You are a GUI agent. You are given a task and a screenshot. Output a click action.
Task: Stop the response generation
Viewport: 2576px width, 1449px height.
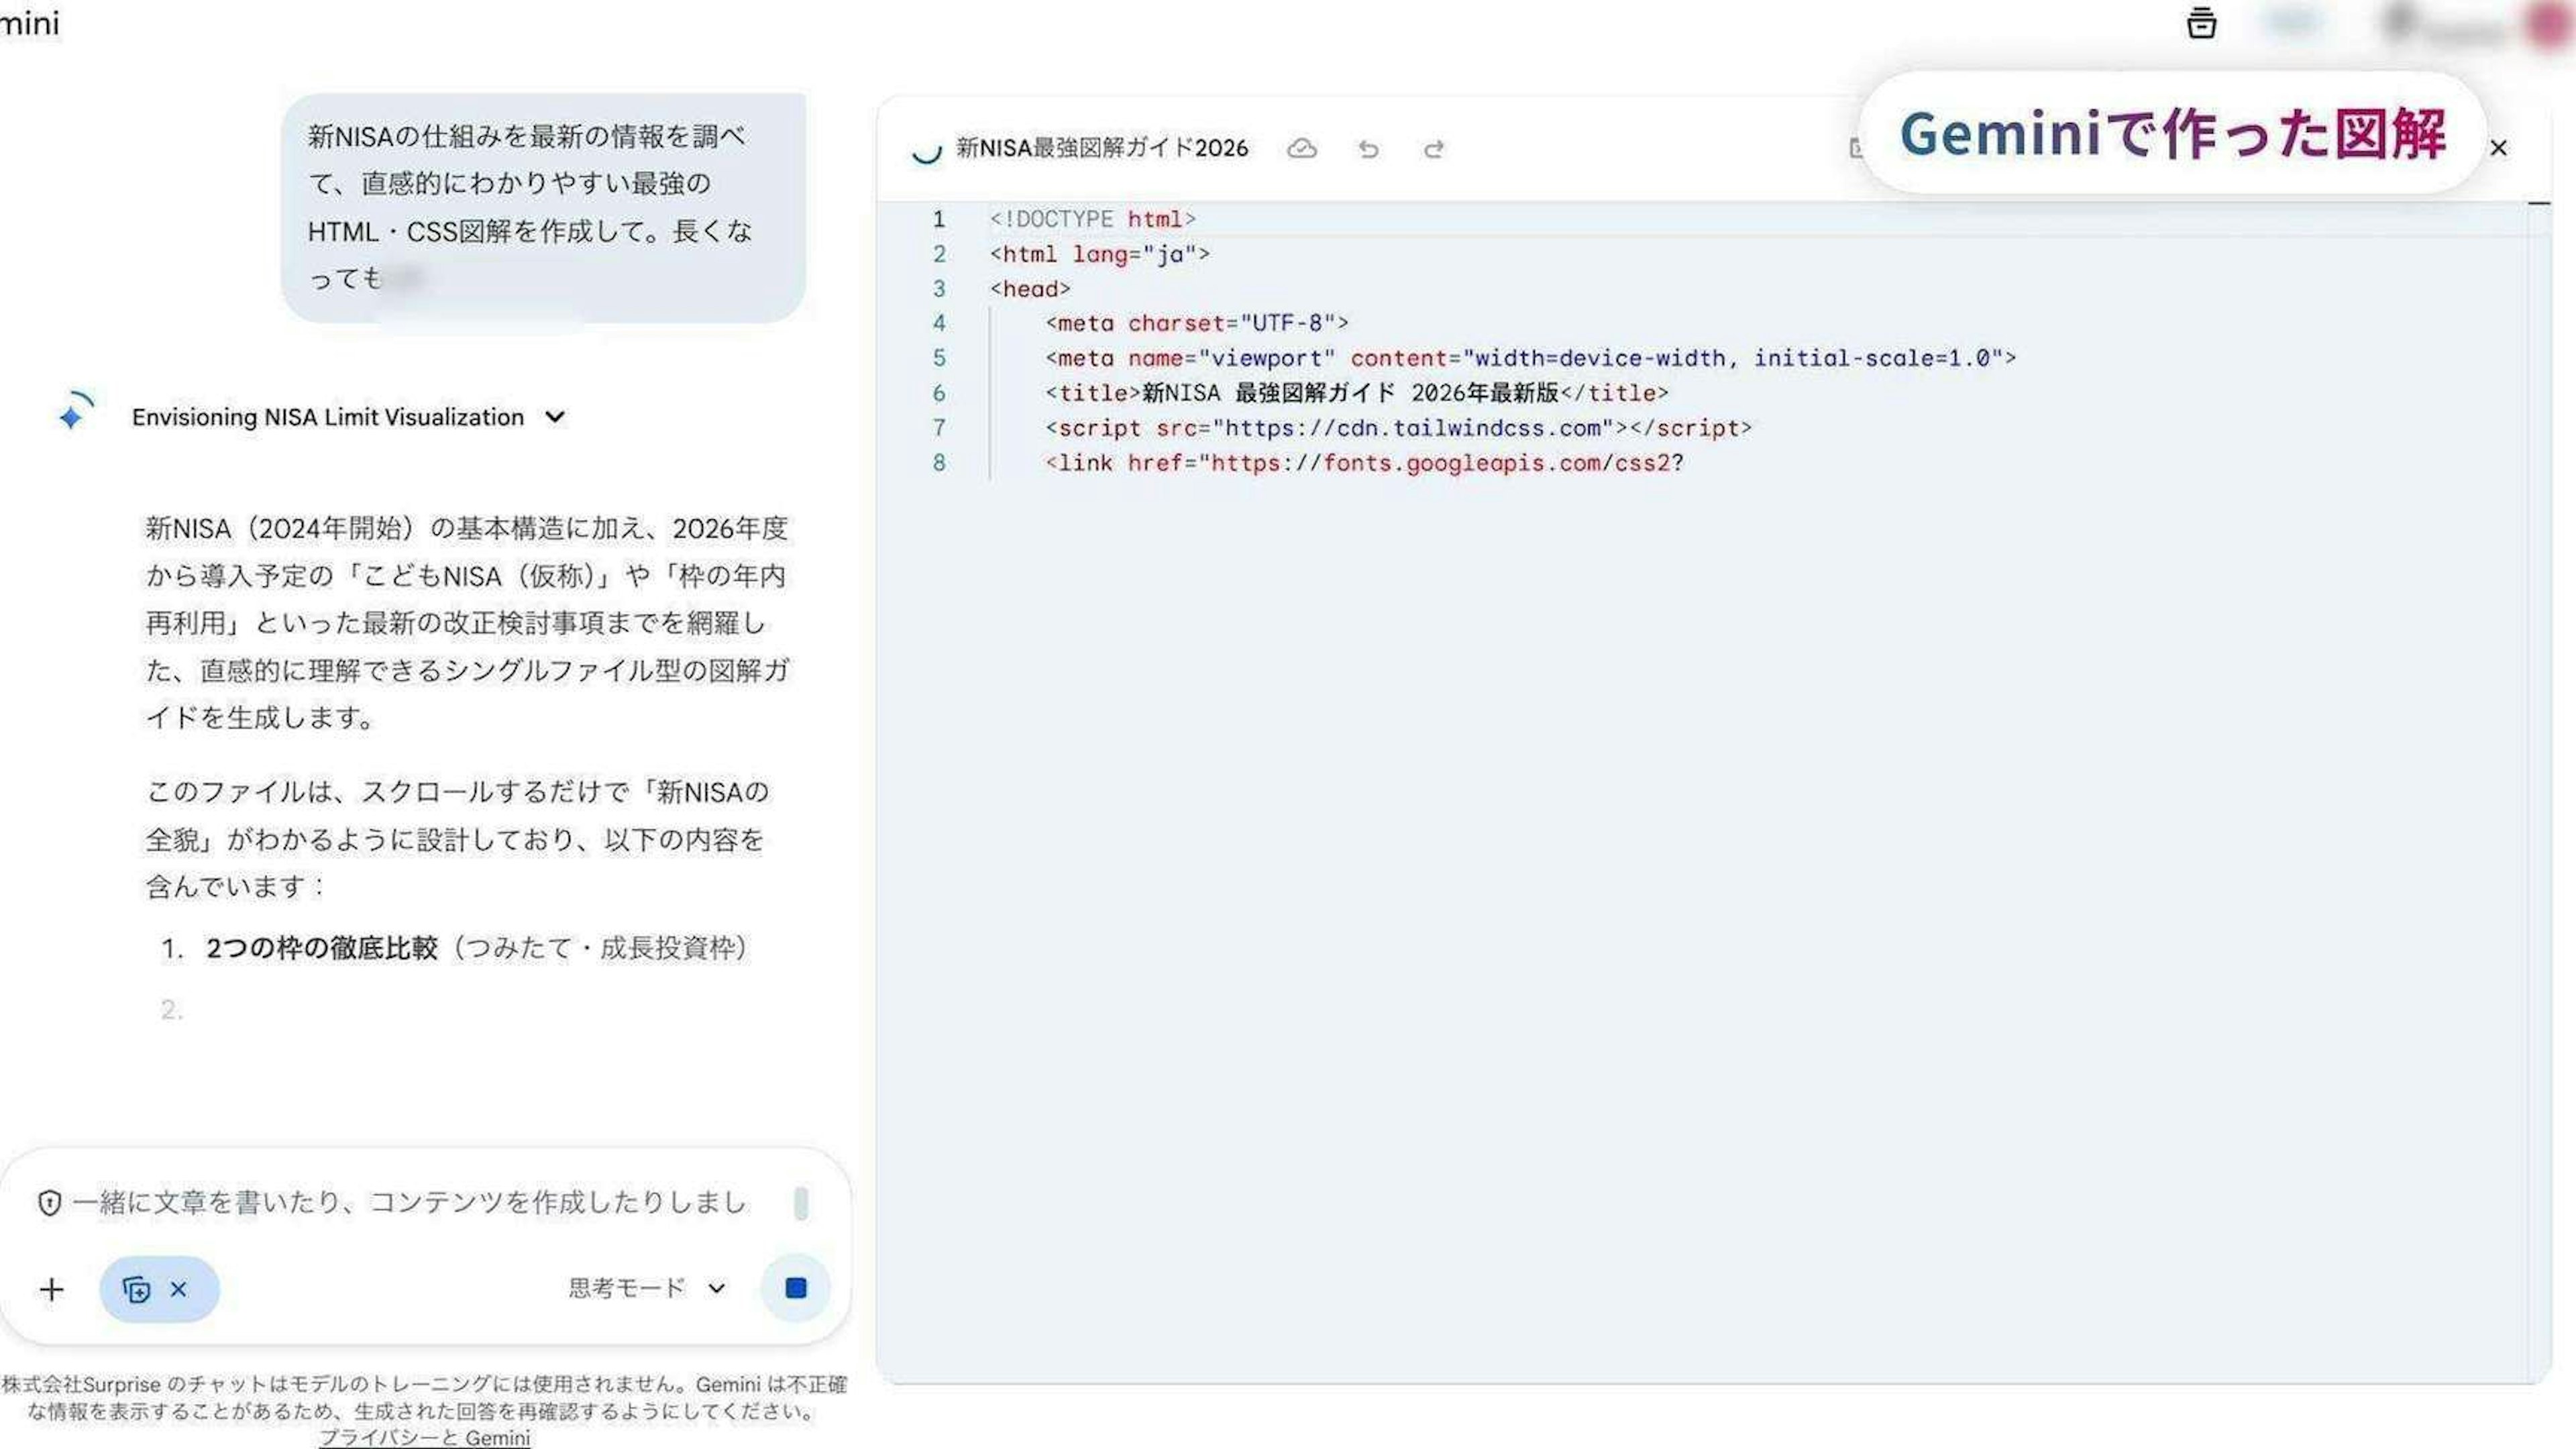795,1288
